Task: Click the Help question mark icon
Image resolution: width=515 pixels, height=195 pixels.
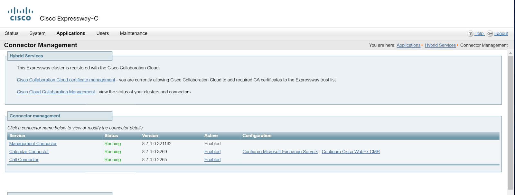Action: (x=470, y=34)
